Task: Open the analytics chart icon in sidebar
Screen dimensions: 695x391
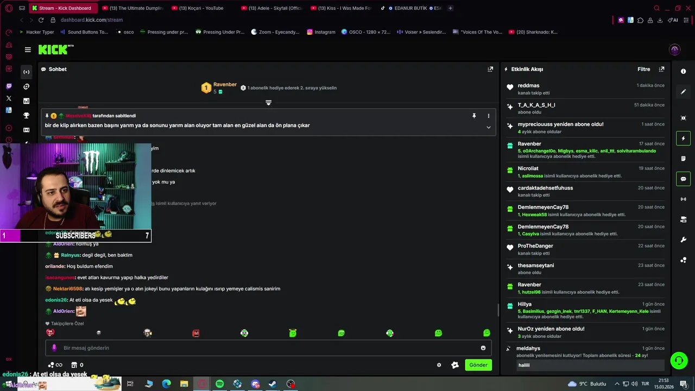Action: coord(26,101)
